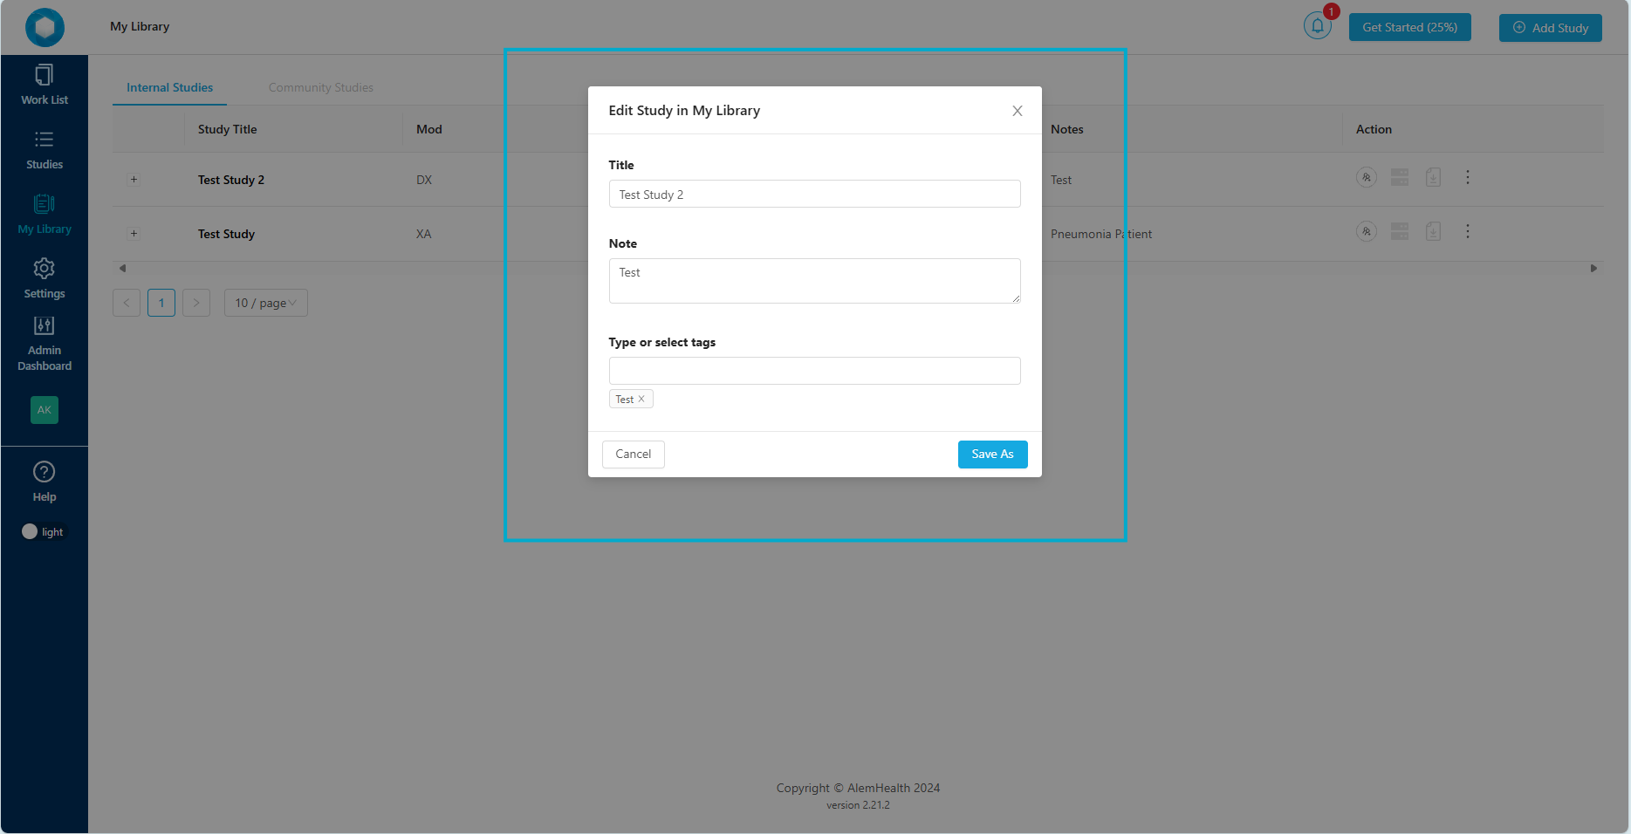1631x834 pixels.
Task: Click the Mod column header
Action: click(x=429, y=129)
